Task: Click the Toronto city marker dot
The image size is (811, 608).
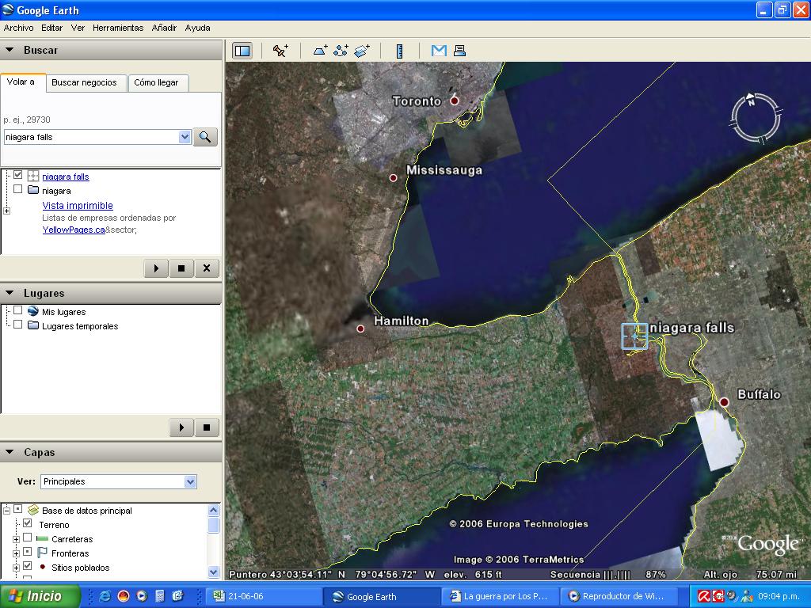Action: pos(454,101)
